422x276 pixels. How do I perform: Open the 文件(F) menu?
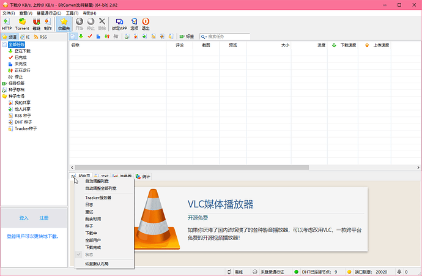pyautogui.click(x=9, y=13)
